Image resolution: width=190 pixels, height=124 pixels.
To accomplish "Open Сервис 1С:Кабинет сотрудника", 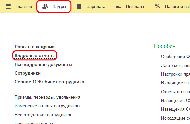I will [x=49, y=82].
